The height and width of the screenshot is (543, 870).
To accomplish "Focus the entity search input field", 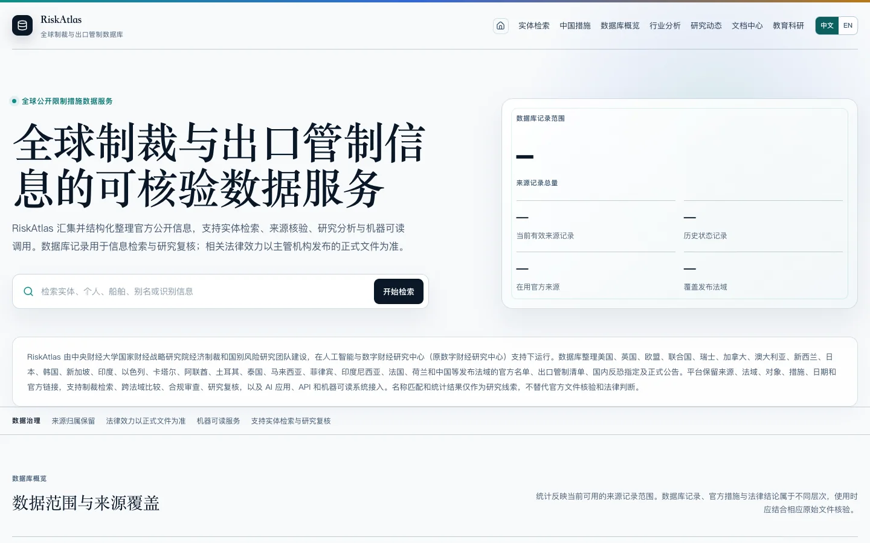I will click(204, 291).
